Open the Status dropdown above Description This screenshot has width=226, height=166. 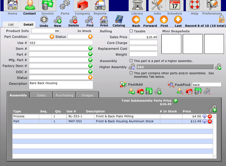(x=90, y=77)
